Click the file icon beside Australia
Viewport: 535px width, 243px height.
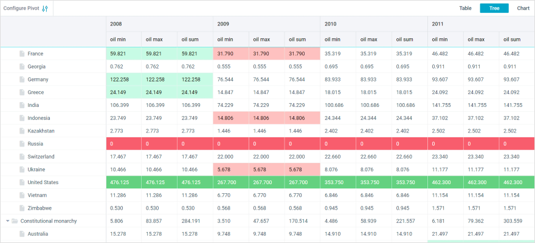(x=22, y=234)
